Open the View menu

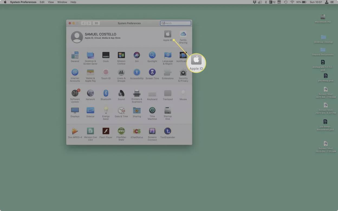point(51,2)
